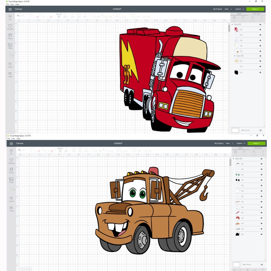Screen dimensions: 271x271
Task: Open Arrange dropdown in the top window toolbar
Action: tap(79, 17)
